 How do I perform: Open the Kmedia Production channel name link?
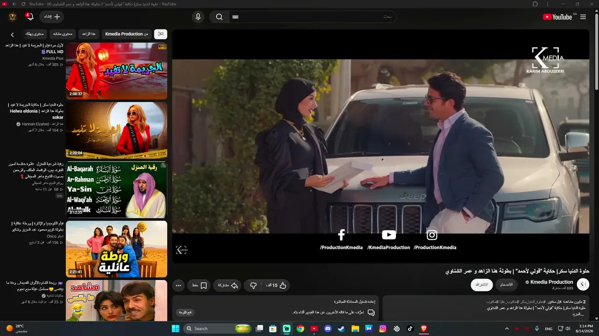(552, 282)
